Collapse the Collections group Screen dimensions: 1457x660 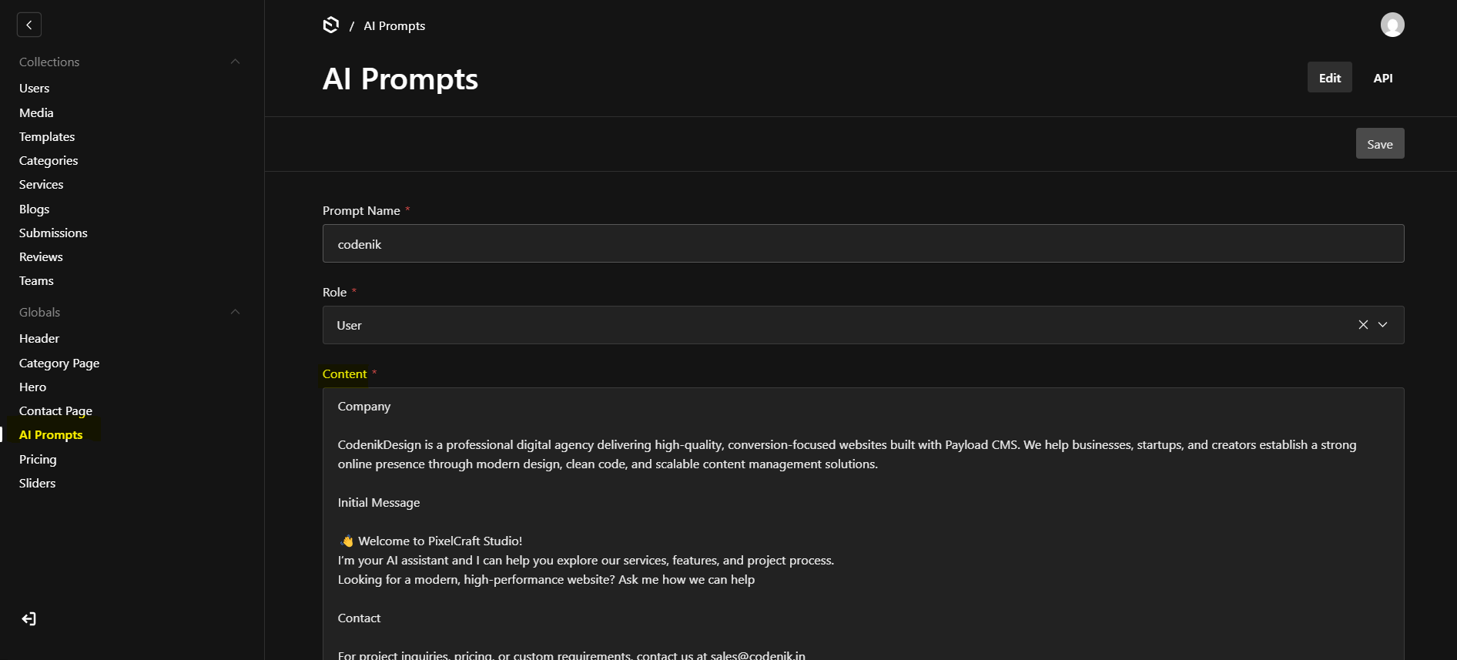235,62
